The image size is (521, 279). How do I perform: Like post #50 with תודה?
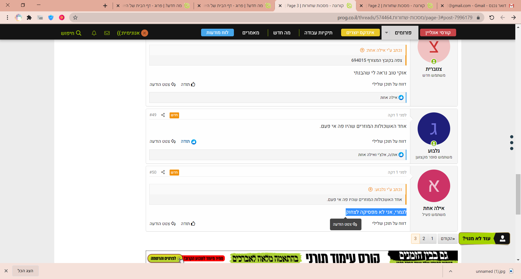point(188,224)
